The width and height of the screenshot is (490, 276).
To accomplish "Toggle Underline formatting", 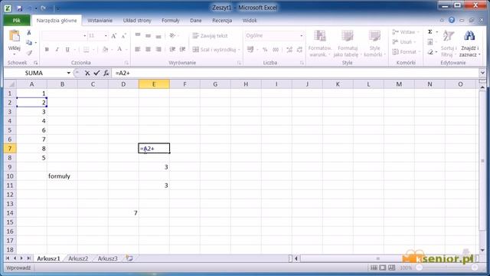I will click(x=67, y=49).
